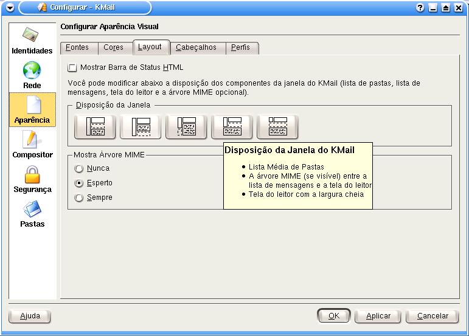Viewport: 469px width, 336px height.
Task: Go to the Segurança padlock section
Action: click(x=32, y=179)
